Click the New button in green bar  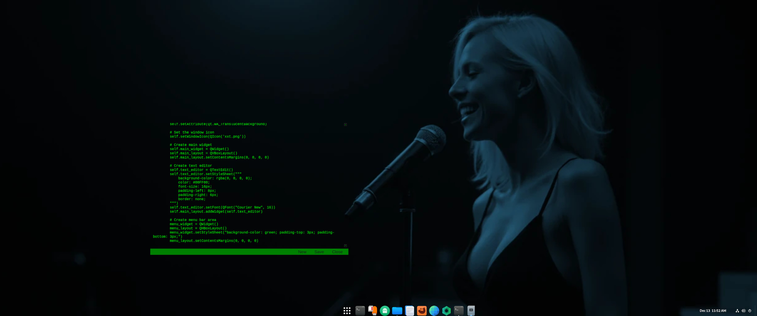(x=302, y=252)
